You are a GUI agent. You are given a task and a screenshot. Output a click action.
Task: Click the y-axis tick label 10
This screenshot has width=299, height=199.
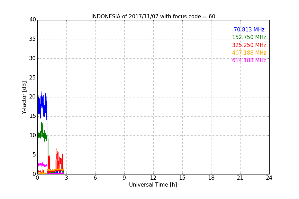33,135
